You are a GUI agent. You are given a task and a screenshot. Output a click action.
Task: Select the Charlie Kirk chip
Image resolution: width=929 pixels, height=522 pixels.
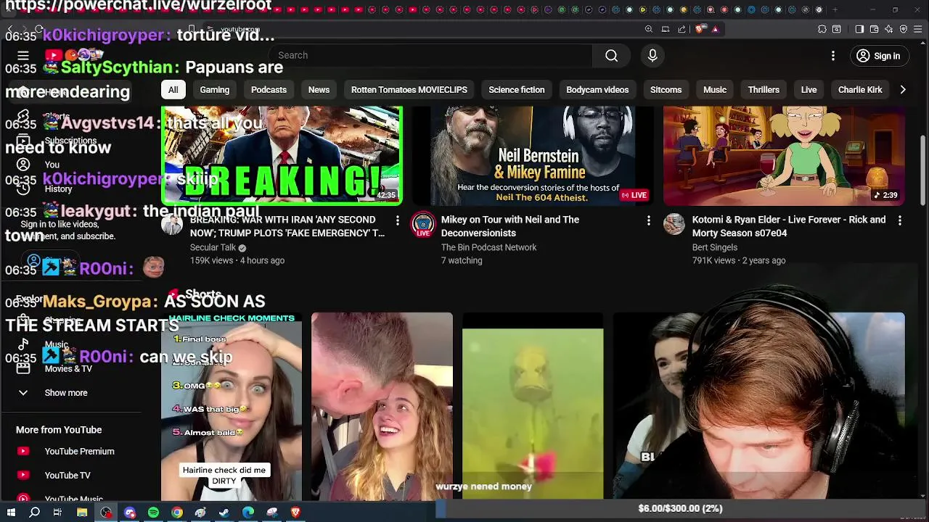coord(860,90)
